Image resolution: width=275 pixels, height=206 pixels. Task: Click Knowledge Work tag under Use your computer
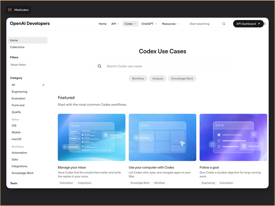(x=140, y=183)
